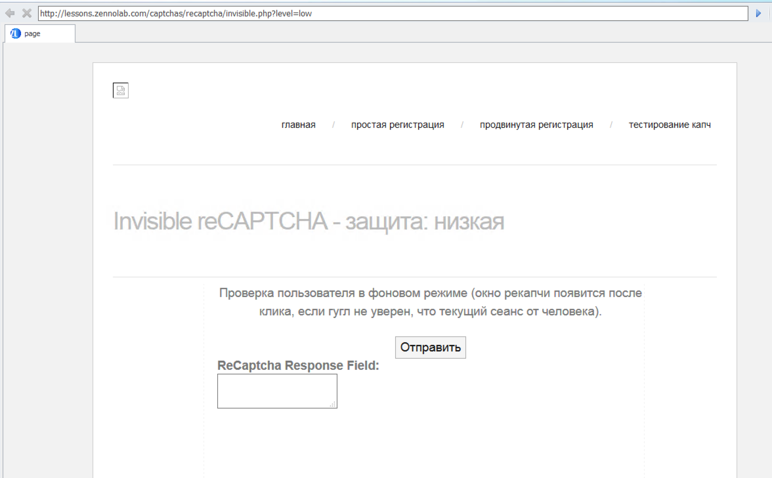Click the blue go arrow next to address bar
The height and width of the screenshot is (478, 772).
pyautogui.click(x=758, y=13)
